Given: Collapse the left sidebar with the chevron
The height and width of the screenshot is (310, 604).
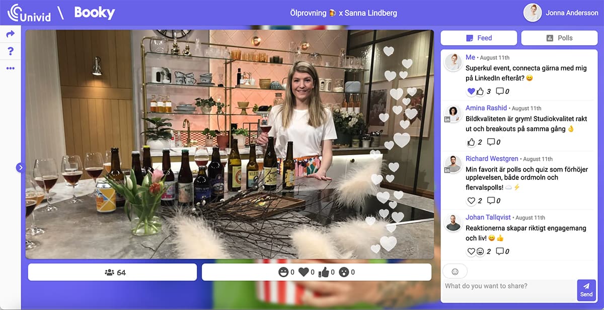Looking at the screenshot, I should (20, 167).
